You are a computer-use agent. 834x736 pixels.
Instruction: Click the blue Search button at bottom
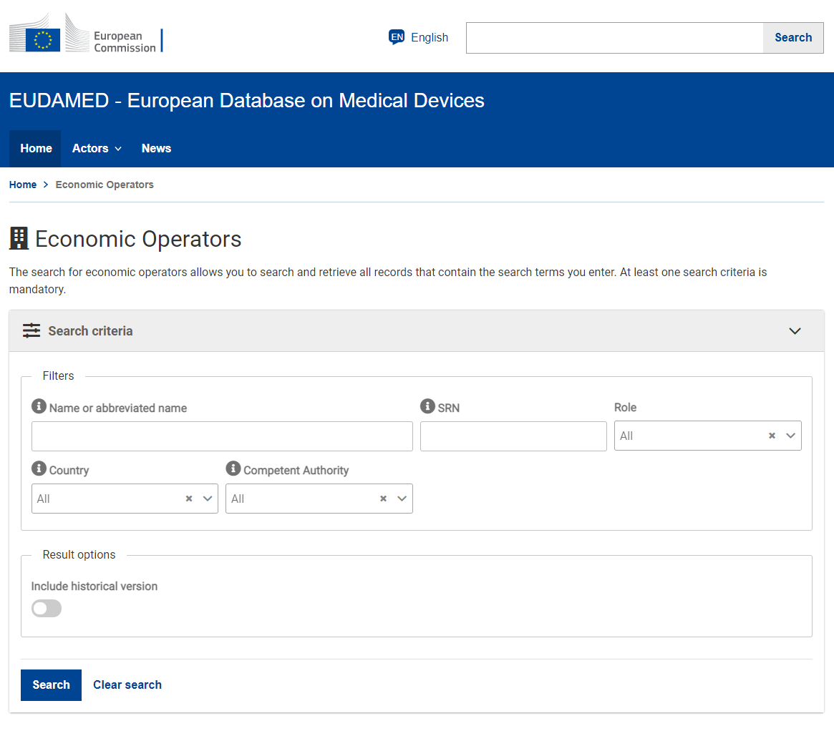51,685
